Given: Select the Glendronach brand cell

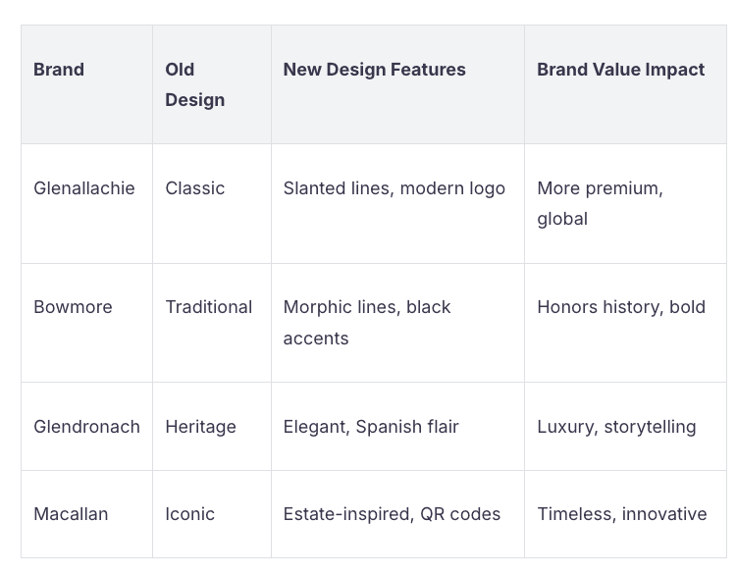Looking at the screenshot, I should (86, 427).
